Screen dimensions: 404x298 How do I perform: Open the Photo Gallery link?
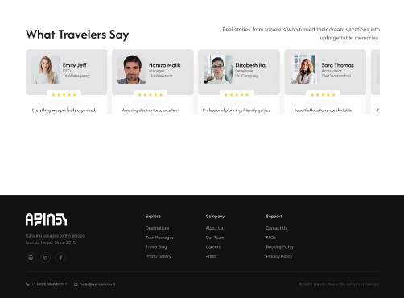click(x=159, y=256)
